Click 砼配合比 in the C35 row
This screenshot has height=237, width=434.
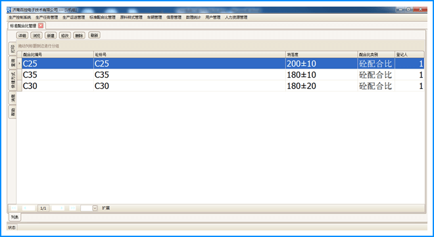[375, 75]
